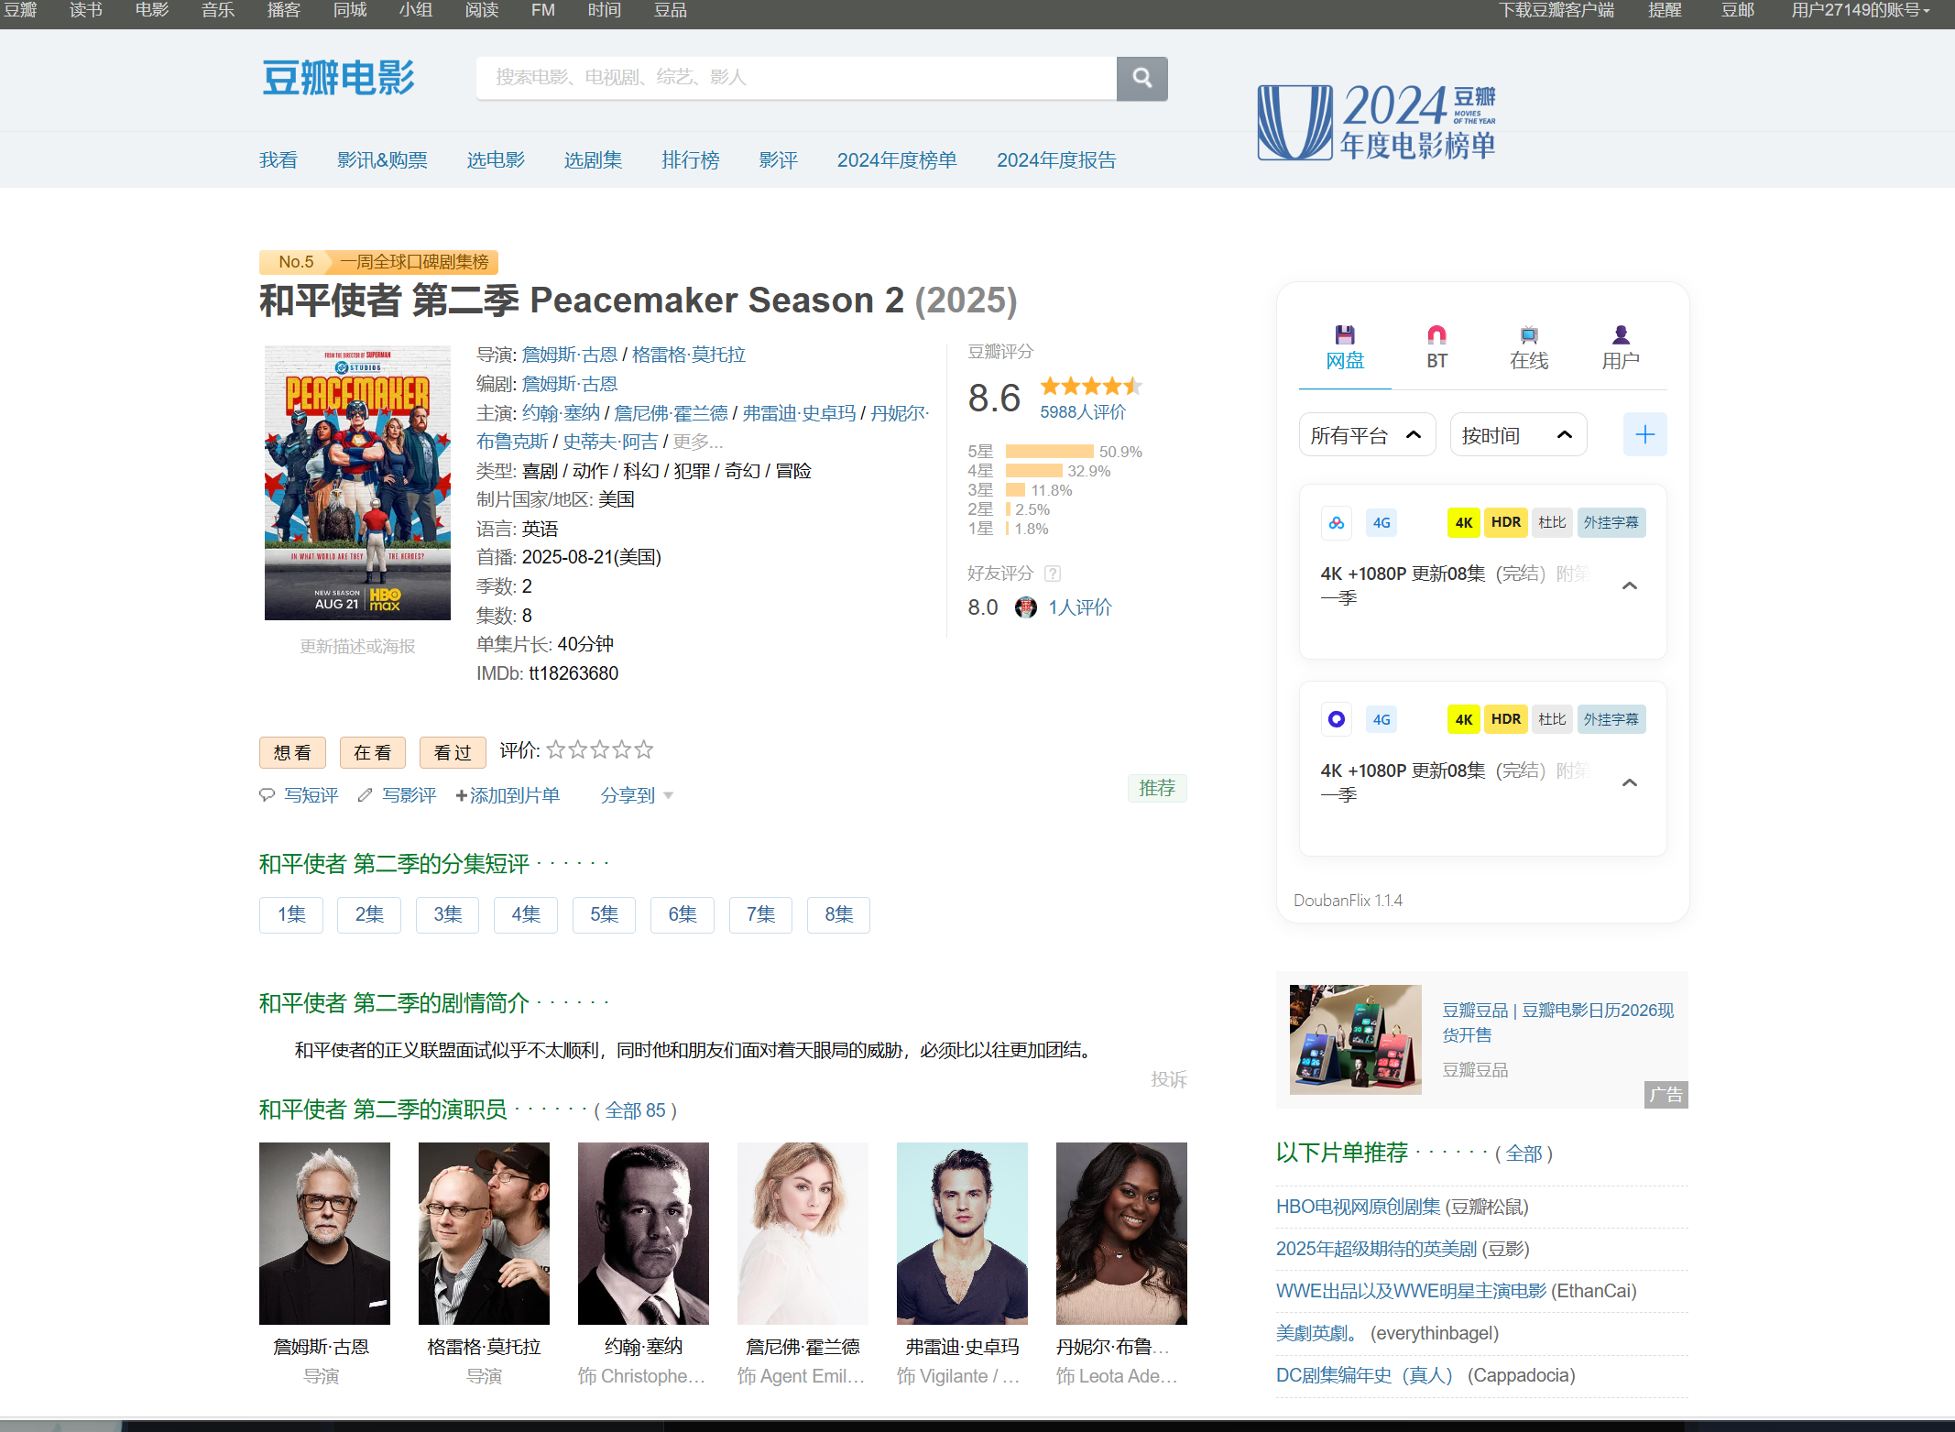The image size is (1955, 1432).
Task: Open the 在线 TV icon tab
Action: (1528, 334)
